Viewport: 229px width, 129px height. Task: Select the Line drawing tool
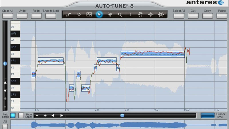(68, 15)
